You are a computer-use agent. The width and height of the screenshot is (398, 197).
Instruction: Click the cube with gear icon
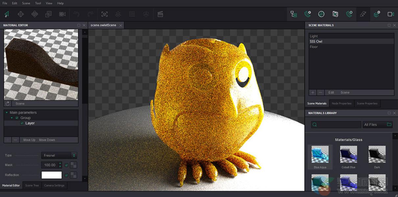pos(377,14)
